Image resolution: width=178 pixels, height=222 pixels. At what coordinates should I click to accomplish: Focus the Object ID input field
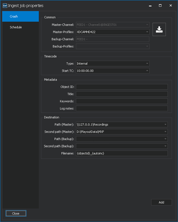pos(122,87)
